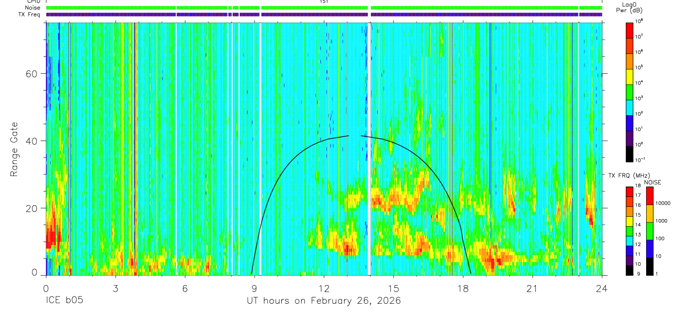
Task: Click the 'NOISE' legend title
Action: [652, 182]
